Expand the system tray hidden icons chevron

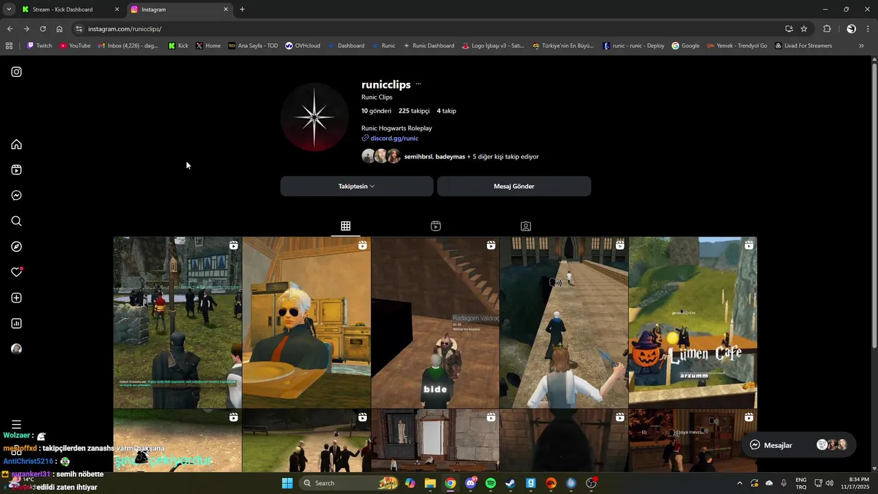click(739, 483)
